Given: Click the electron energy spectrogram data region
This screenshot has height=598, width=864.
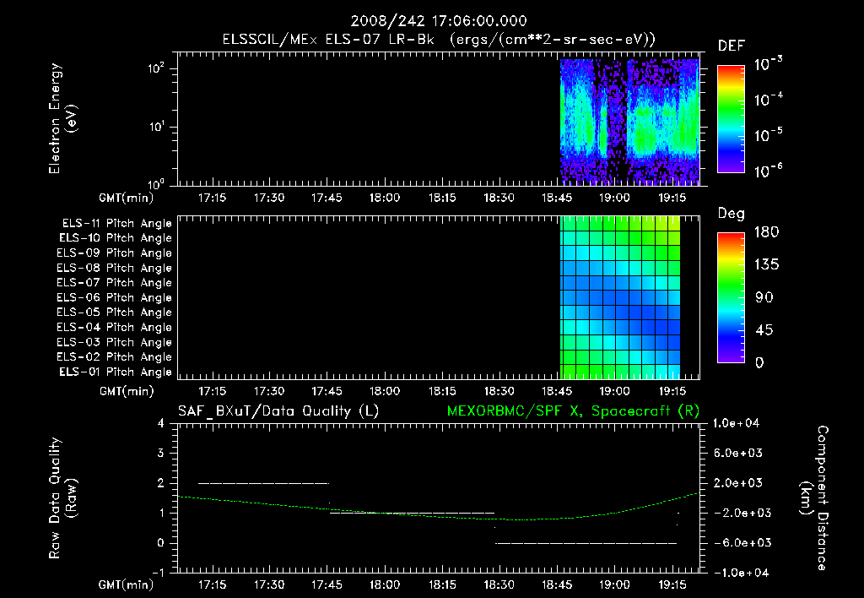Looking at the screenshot, I should (629, 122).
